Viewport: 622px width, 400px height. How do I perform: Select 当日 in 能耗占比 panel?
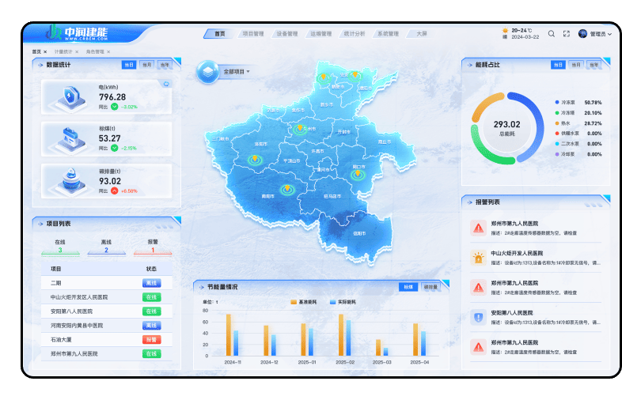(x=558, y=65)
